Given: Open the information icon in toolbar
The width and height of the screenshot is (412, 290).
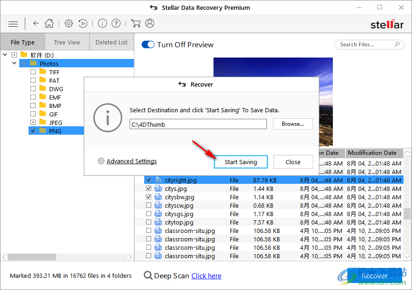Looking at the screenshot, I should click(x=102, y=23).
